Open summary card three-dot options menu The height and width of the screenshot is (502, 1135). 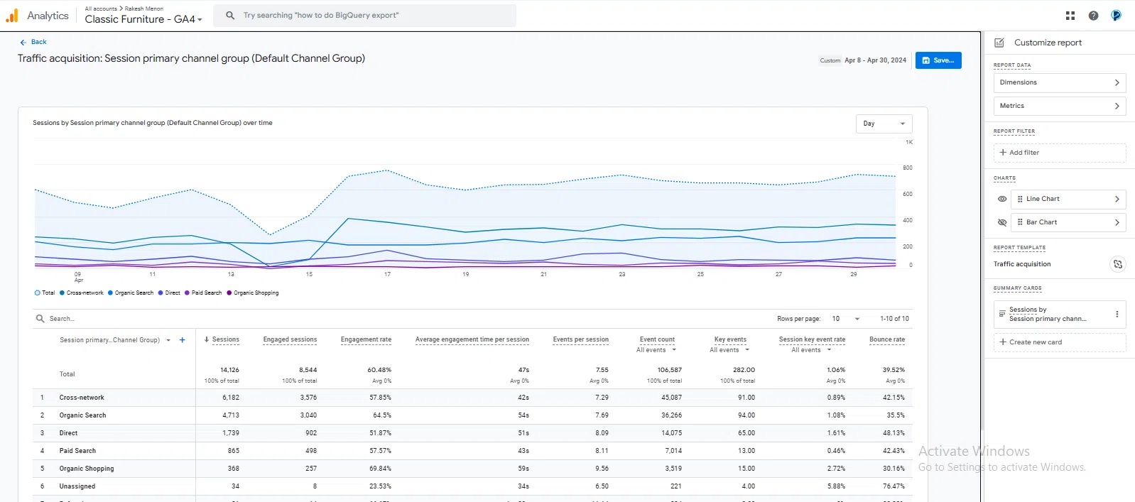1117,314
